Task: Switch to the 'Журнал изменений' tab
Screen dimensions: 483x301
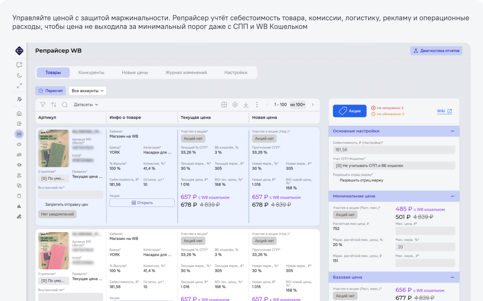Action: [x=186, y=73]
